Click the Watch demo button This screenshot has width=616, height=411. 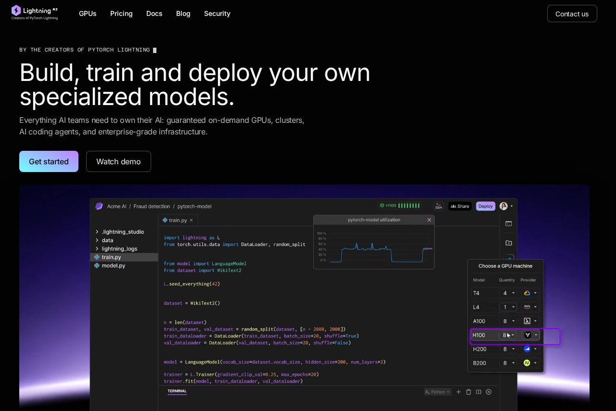118,161
